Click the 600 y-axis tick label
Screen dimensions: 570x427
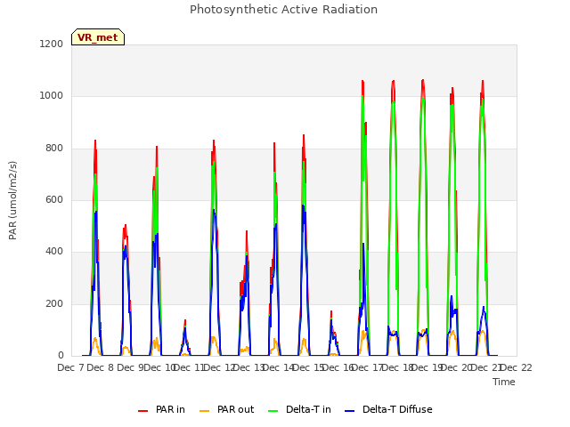tap(54, 199)
